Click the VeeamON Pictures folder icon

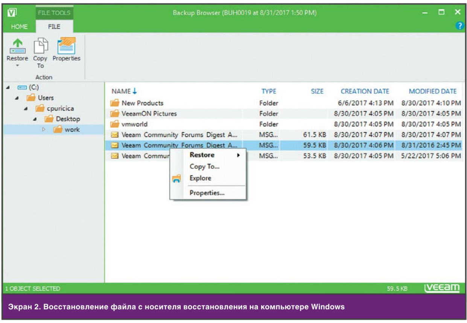115,113
